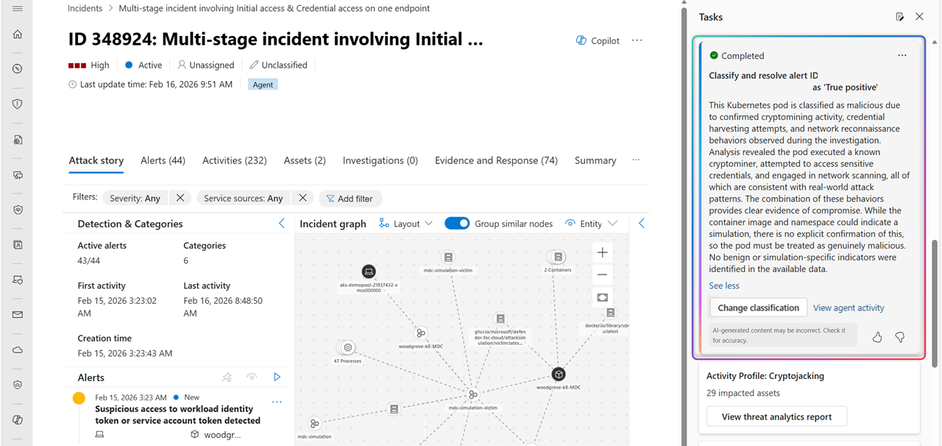942x446 pixels.
Task: Open Severity: Any filter dropdown
Action: click(x=135, y=198)
